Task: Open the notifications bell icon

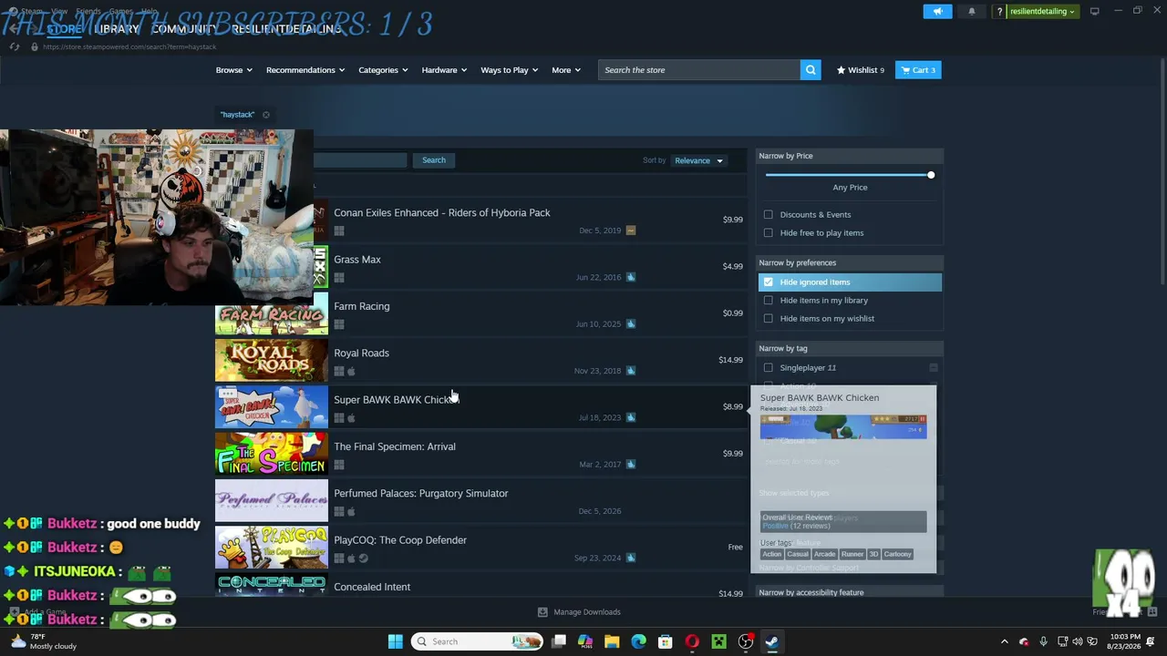Action: pos(972,11)
